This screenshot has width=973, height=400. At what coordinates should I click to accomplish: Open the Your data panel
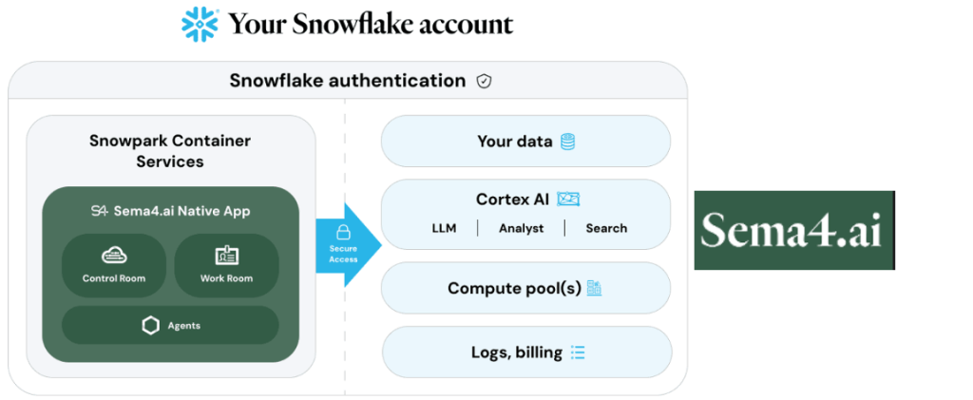pos(525,142)
